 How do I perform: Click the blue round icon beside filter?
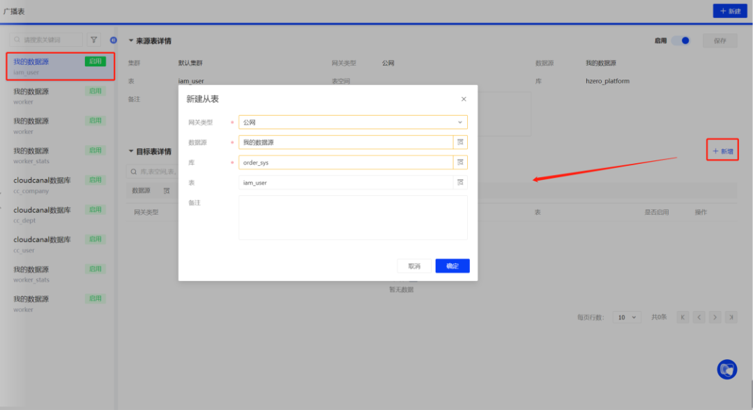tap(114, 40)
